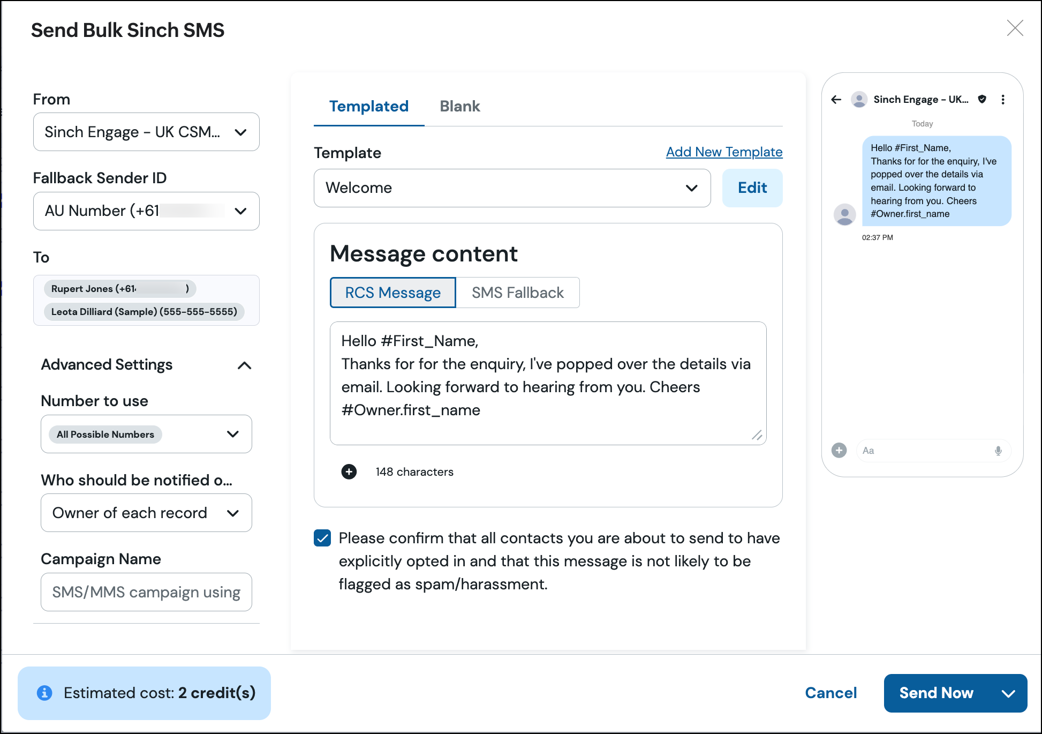Toggle the opt-in confirmation checkbox
The height and width of the screenshot is (734, 1042).
[322, 538]
